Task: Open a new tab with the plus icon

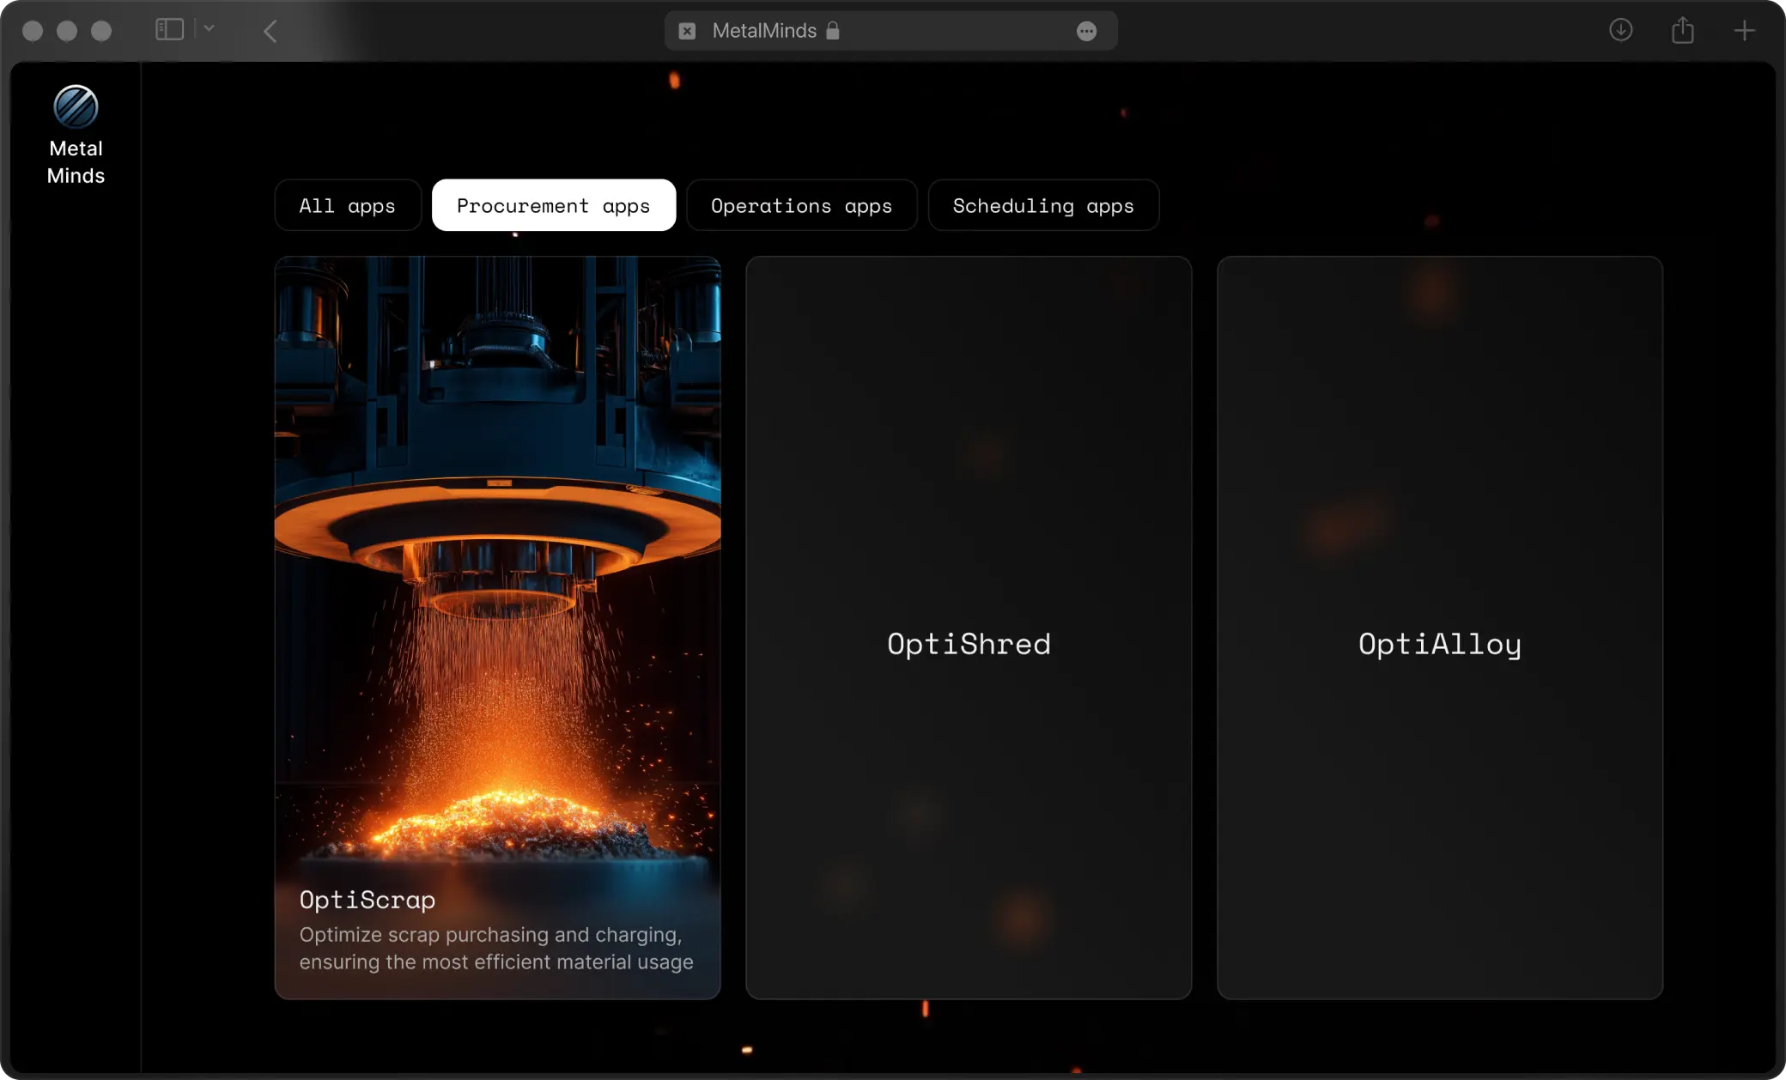Action: tap(1746, 30)
